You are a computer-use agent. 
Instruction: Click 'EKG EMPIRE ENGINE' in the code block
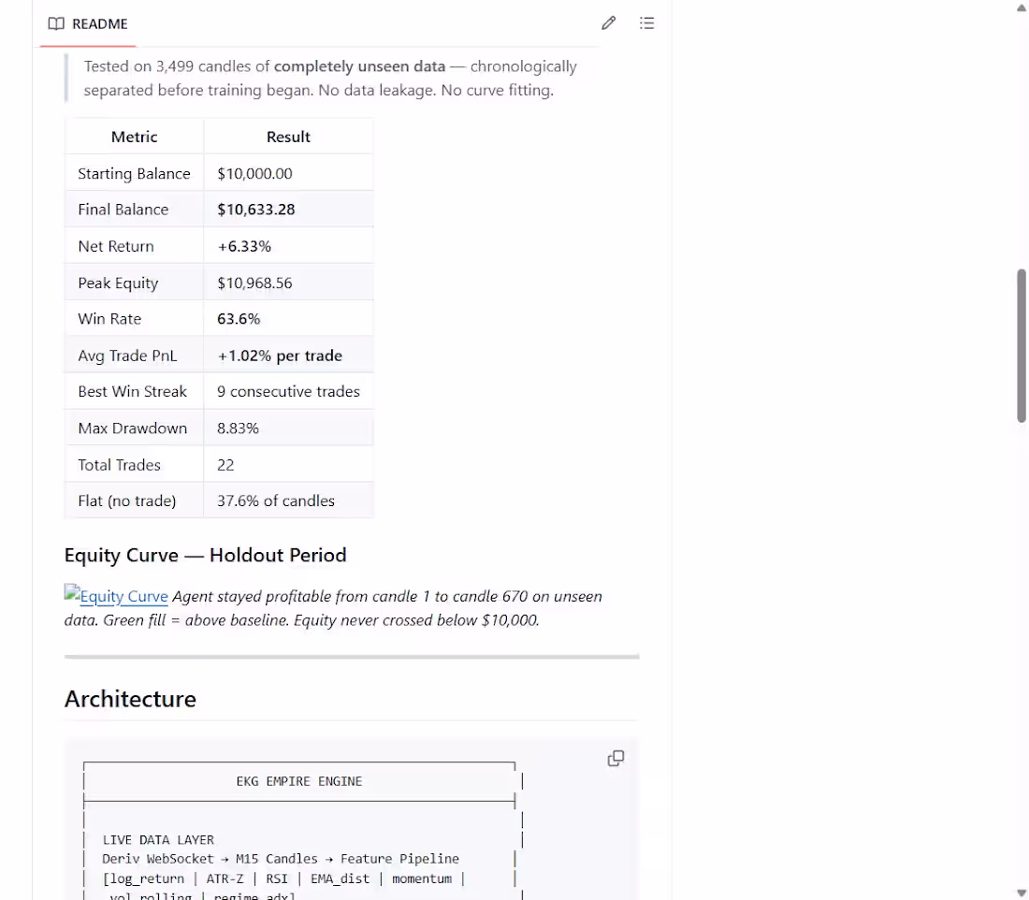pos(299,781)
